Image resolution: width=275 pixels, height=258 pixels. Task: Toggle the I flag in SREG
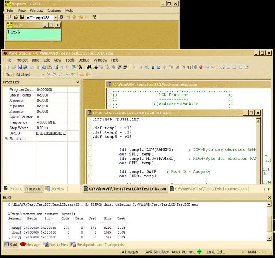point(38,133)
